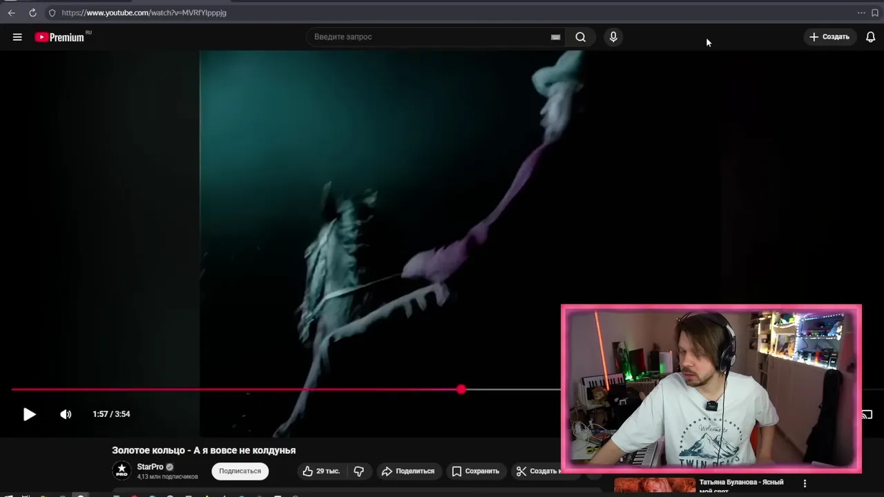The height and width of the screenshot is (497, 884).
Task: Open the Татьяна Буланова recommended video thumbnail
Action: (x=655, y=486)
